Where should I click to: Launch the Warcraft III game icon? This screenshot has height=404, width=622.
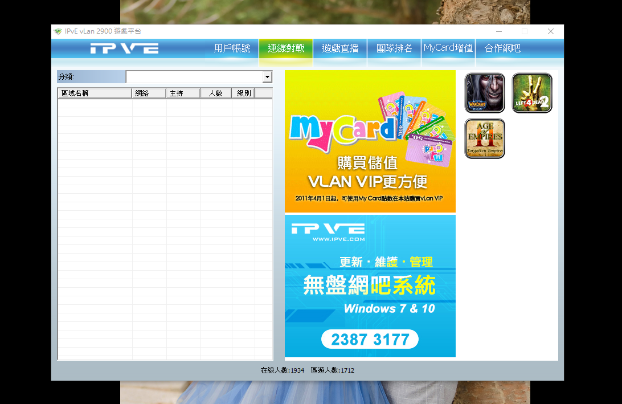point(485,93)
